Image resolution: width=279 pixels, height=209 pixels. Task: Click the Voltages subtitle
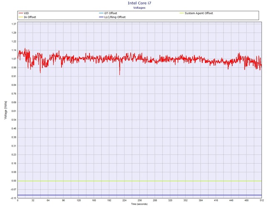[x=139, y=7]
